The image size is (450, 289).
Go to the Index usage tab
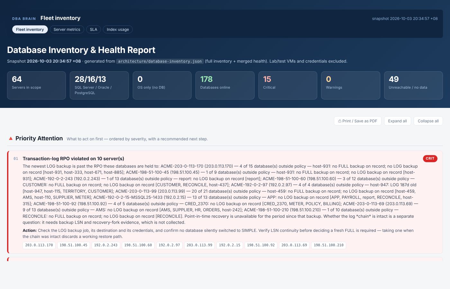tap(118, 30)
